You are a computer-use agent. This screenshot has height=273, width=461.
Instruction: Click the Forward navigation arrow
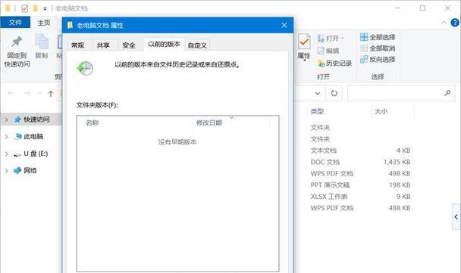pyautogui.click(x=27, y=94)
